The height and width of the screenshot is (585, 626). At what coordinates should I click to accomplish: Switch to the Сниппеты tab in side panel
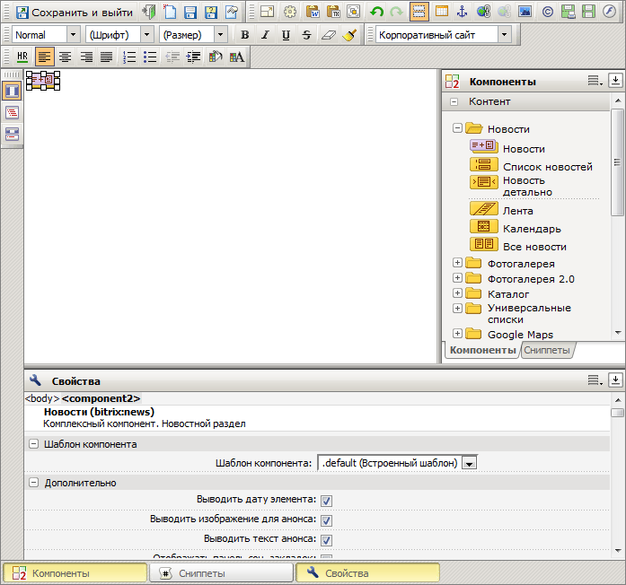pyautogui.click(x=547, y=350)
